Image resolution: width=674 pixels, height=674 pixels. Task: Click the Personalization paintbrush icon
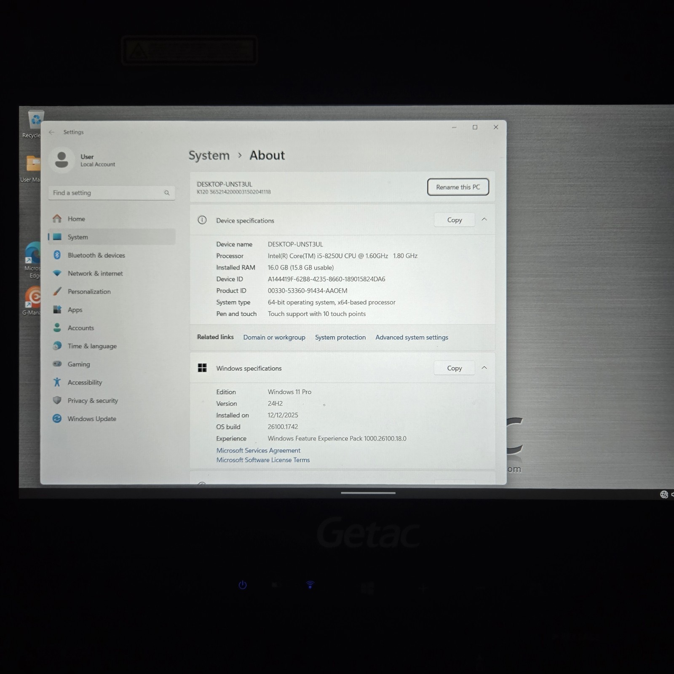pyautogui.click(x=57, y=291)
